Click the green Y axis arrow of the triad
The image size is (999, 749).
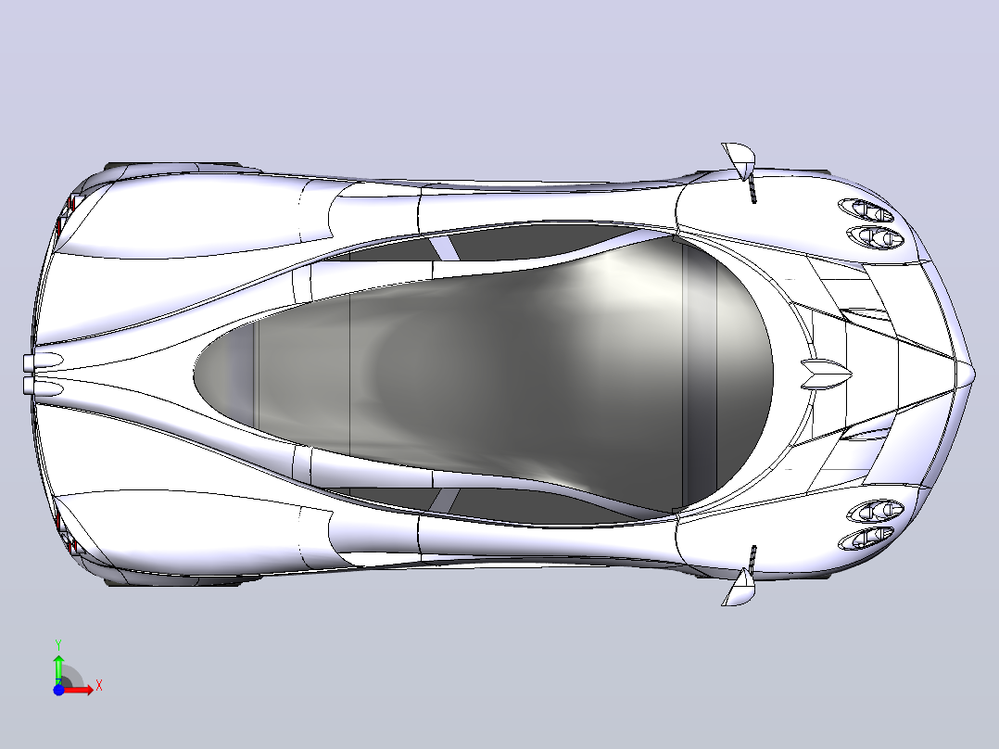point(58,668)
